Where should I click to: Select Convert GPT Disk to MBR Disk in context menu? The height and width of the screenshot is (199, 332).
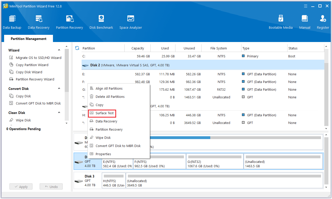(118, 146)
